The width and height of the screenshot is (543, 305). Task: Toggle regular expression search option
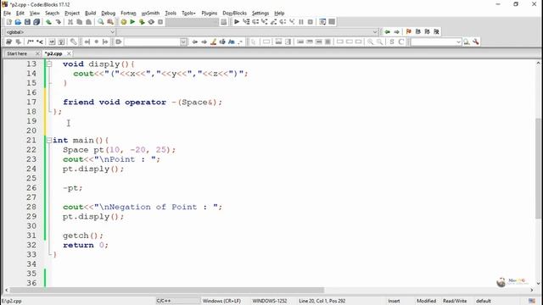(241, 42)
